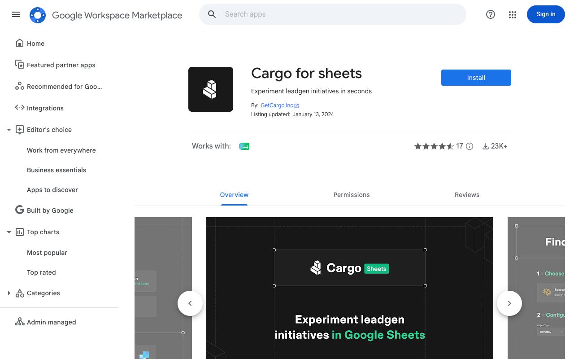Image resolution: width=574 pixels, height=359 pixels.
Task: Click the search magnifier icon
Action: pyautogui.click(x=212, y=14)
